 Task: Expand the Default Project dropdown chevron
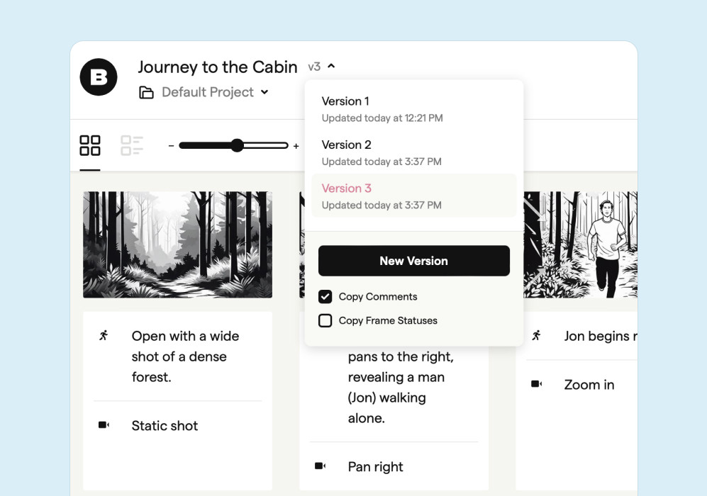point(265,92)
